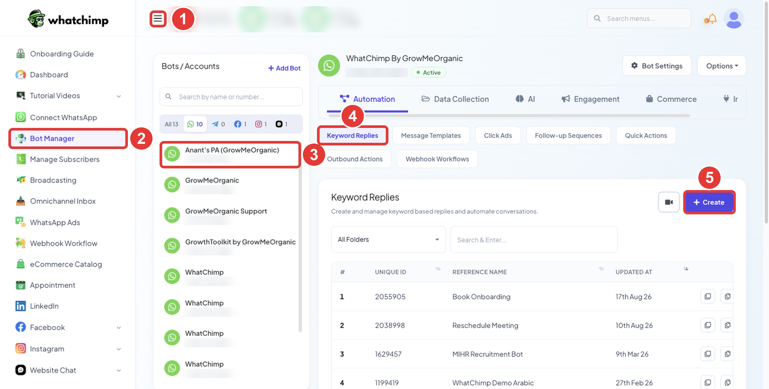Filter bots by Telegram (0)
769x389 pixels.
click(218, 124)
